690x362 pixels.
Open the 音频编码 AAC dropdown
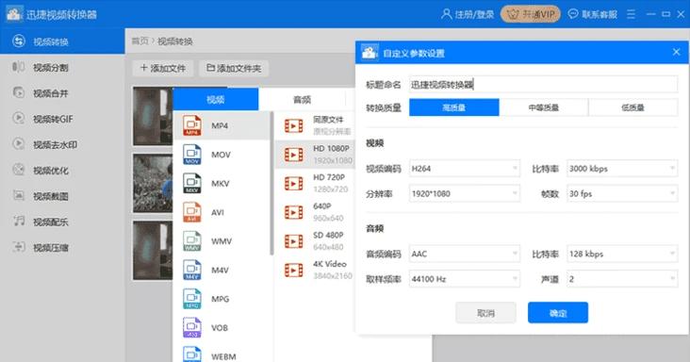465,254
